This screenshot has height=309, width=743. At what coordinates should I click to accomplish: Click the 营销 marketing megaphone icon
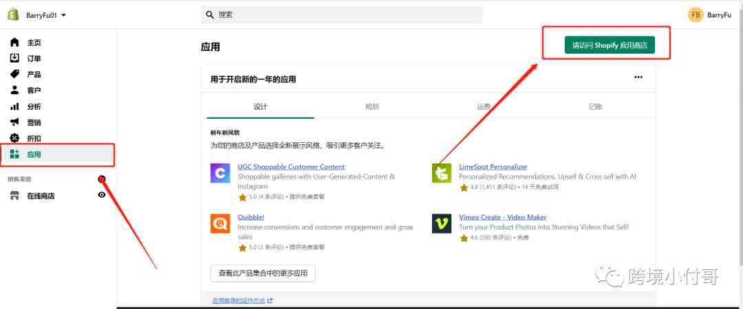click(14, 122)
